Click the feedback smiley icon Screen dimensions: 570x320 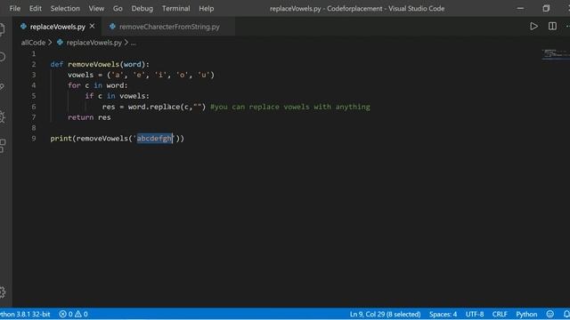pyautogui.click(x=550, y=314)
